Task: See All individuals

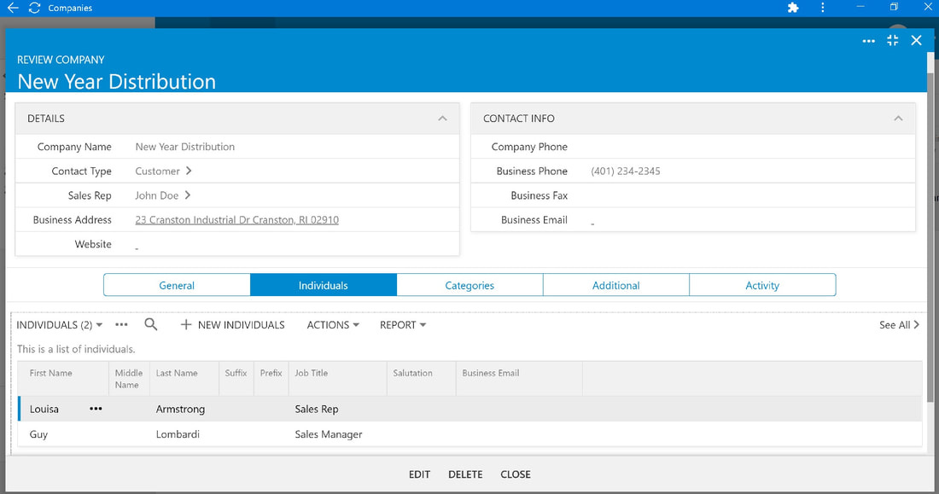Action: click(x=899, y=324)
